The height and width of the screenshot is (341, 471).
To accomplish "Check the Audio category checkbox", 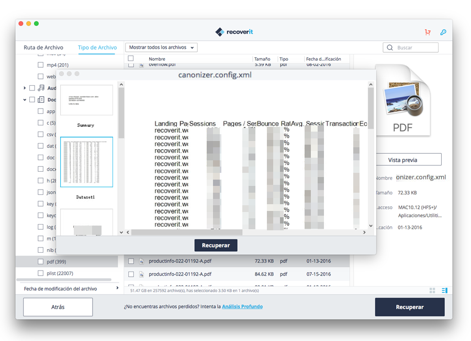I will click(x=32, y=88).
